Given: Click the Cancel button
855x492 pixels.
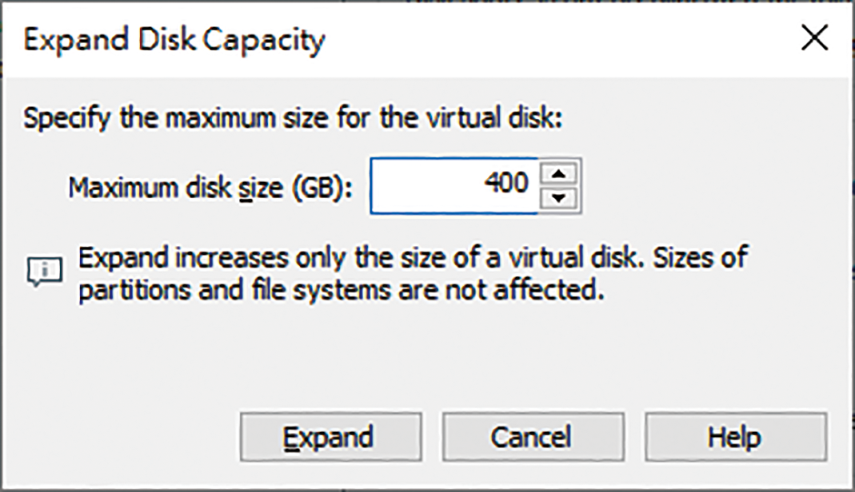Looking at the screenshot, I should coord(533,437).
